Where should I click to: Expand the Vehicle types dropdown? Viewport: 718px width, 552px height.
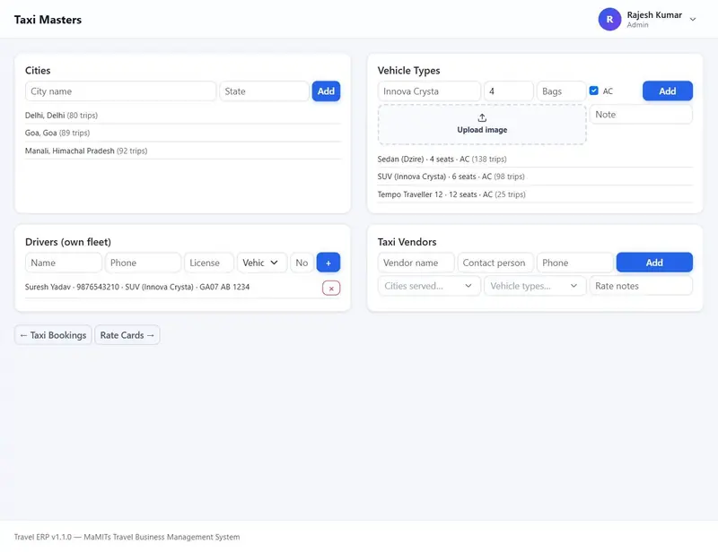pyautogui.click(x=535, y=286)
